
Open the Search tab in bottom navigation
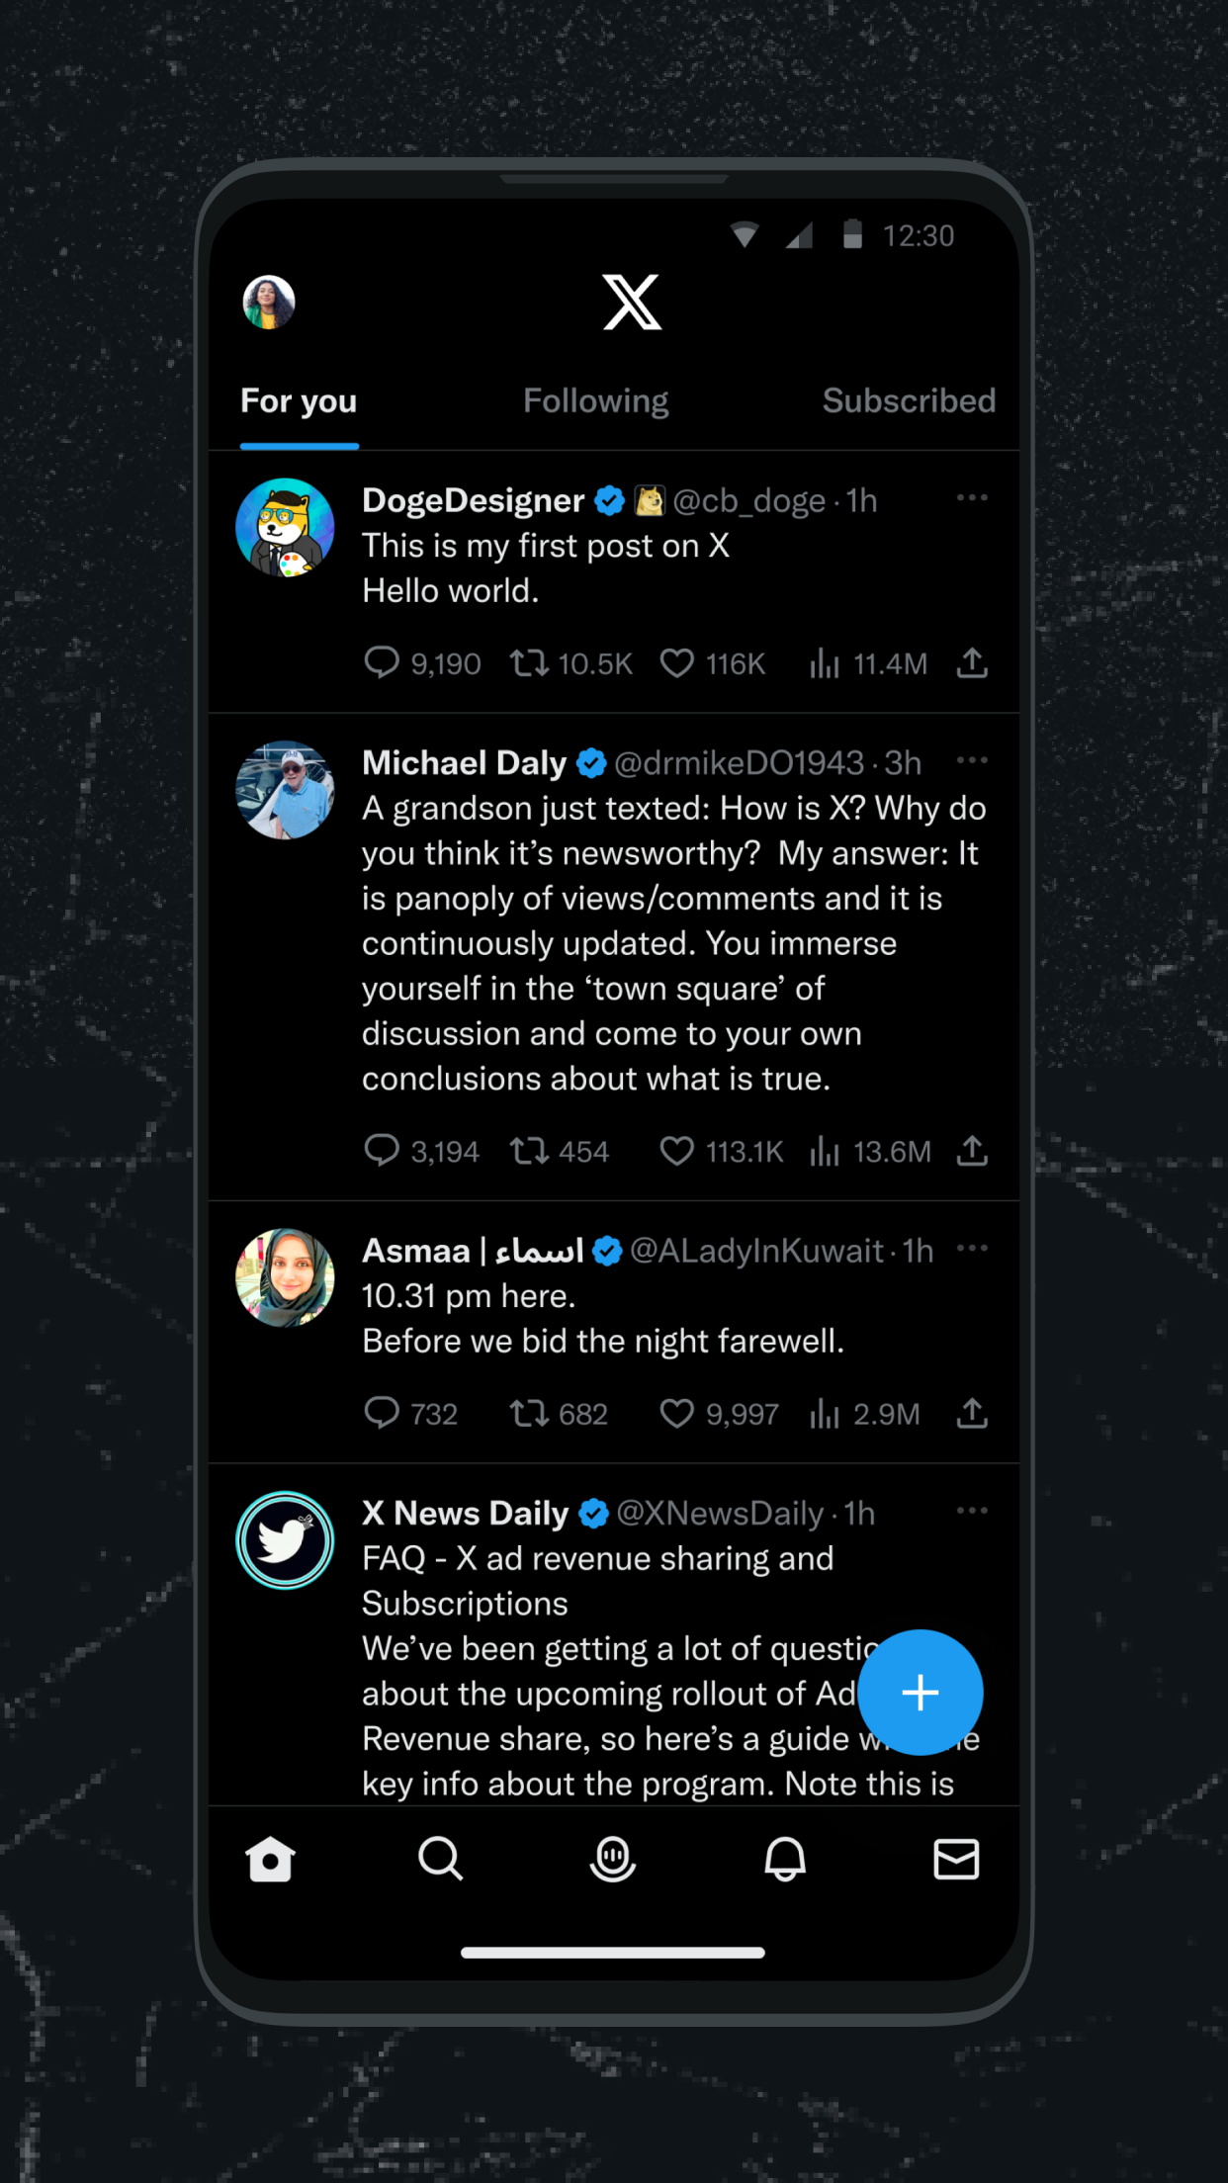[x=441, y=1859]
